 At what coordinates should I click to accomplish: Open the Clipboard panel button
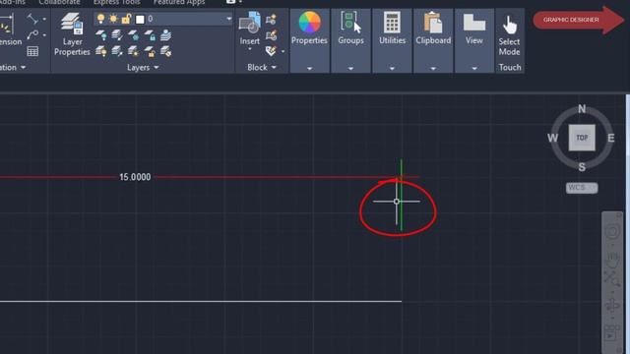[x=433, y=29]
